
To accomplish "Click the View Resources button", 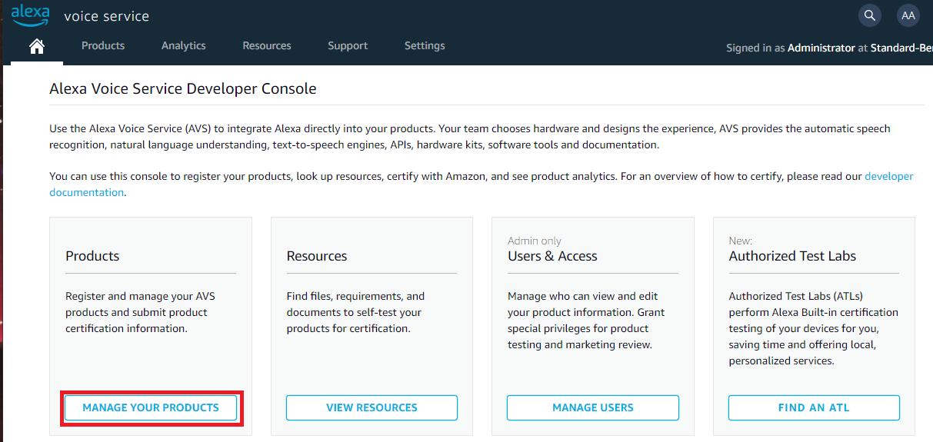I will tap(372, 407).
